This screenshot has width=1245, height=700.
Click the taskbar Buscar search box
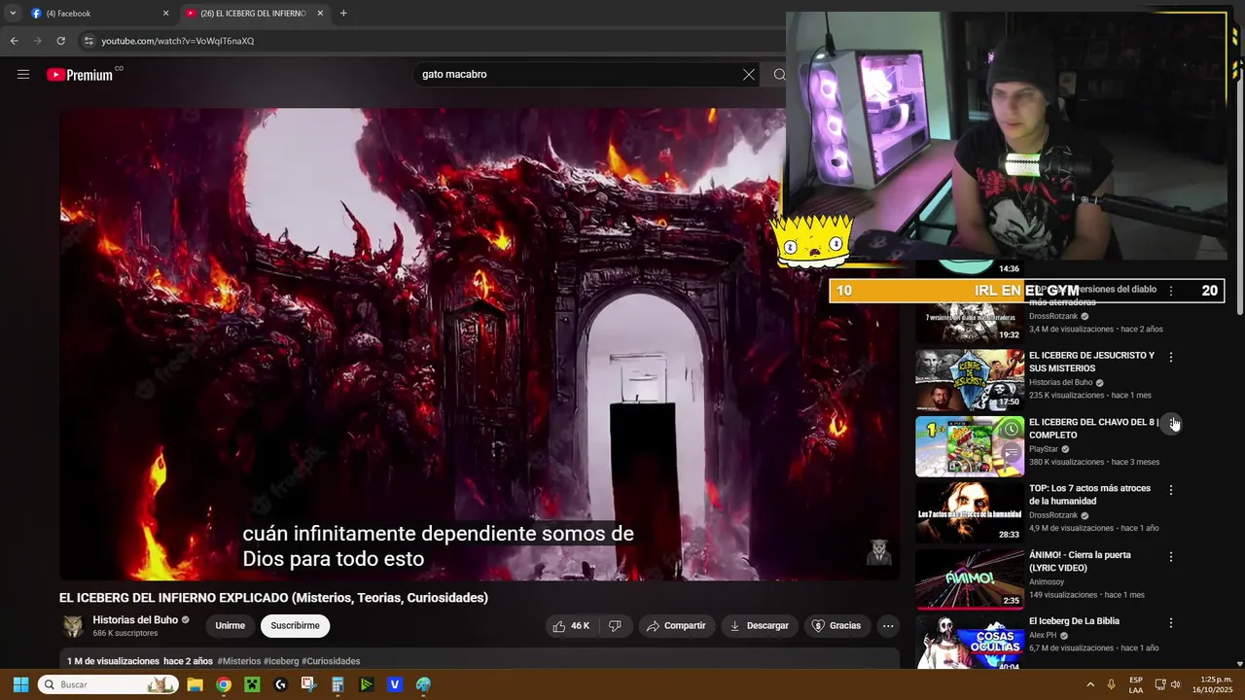[108, 684]
